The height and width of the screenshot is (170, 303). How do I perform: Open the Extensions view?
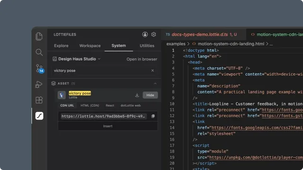coord(39,100)
